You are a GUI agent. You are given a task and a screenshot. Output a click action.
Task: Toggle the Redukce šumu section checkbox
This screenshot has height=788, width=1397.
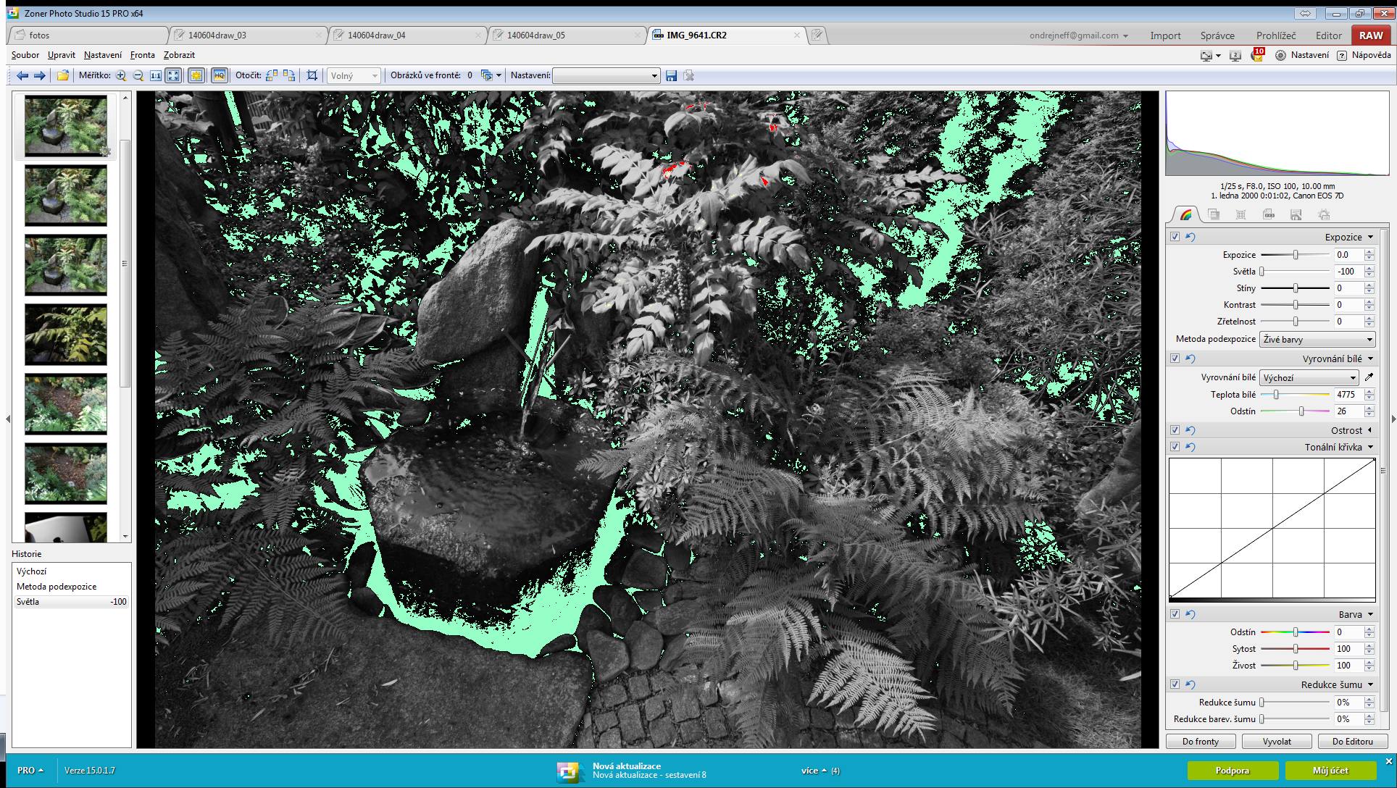tap(1175, 684)
